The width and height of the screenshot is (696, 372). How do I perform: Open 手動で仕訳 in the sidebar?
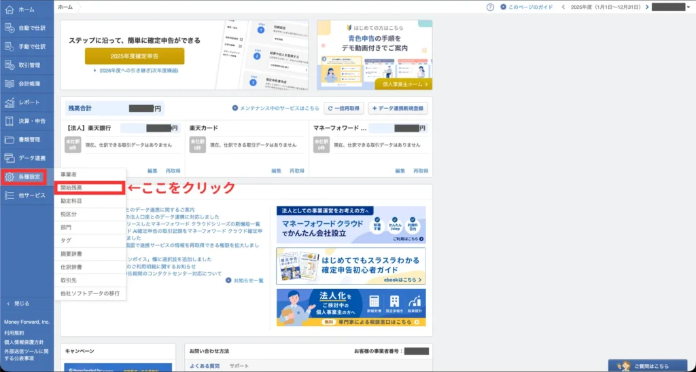tap(27, 47)
